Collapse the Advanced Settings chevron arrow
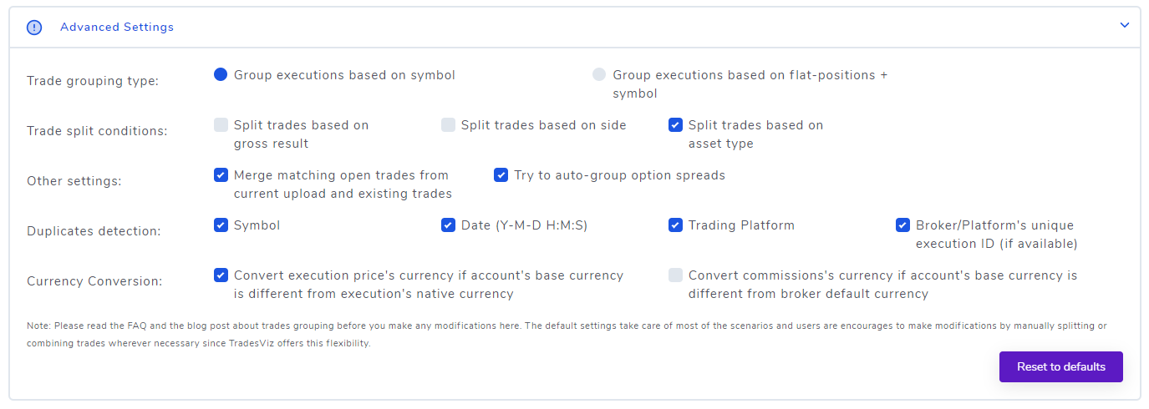The image size is (1149, 409). [1125, 25]
